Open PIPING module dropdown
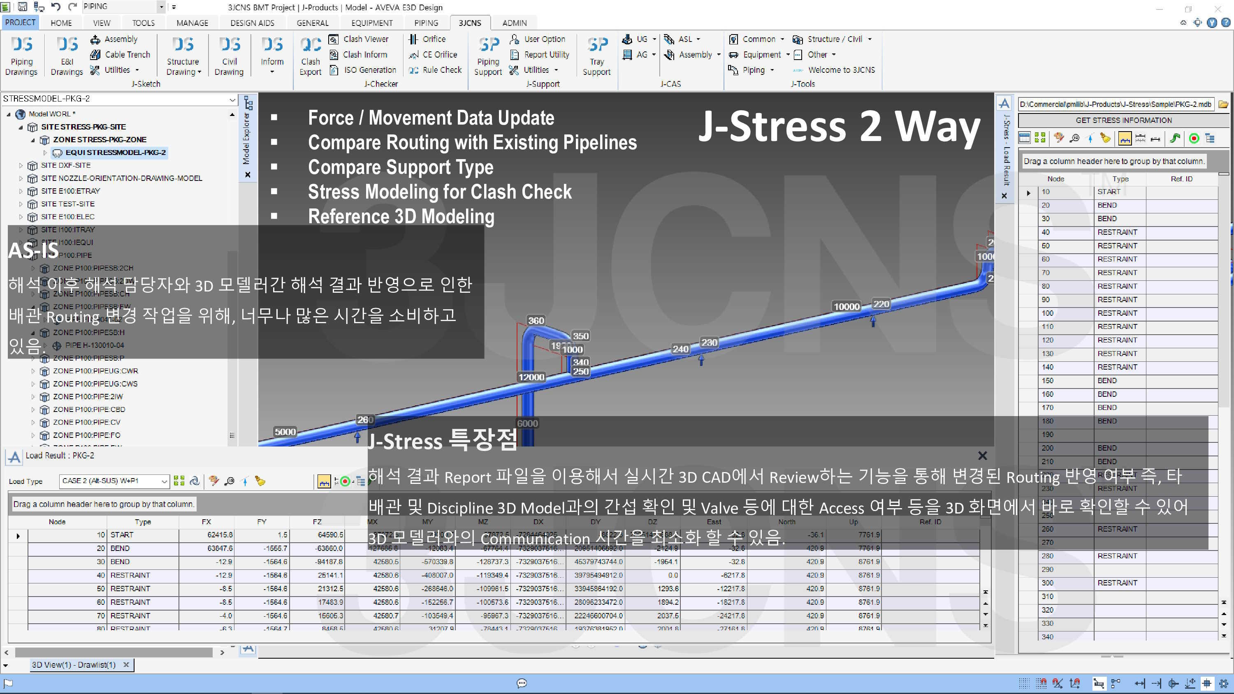1234x694 pixels. [161, 7]
